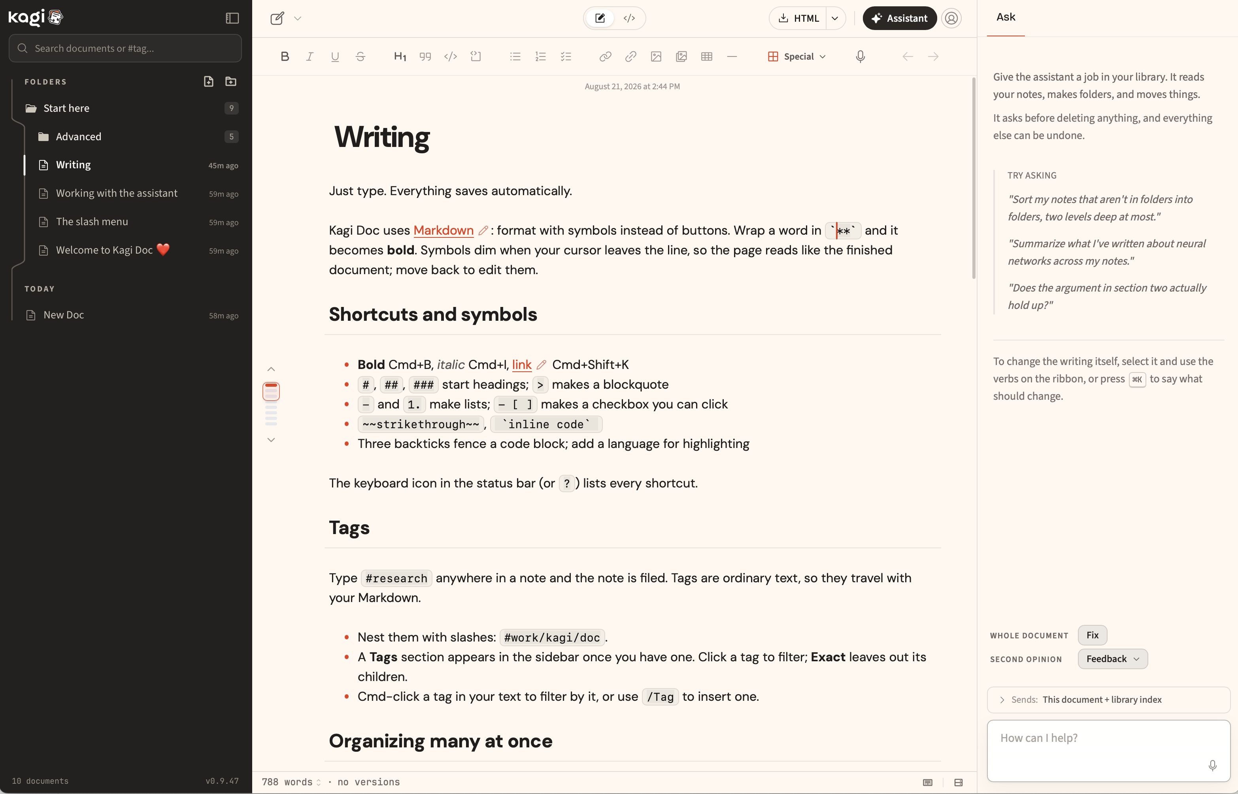Apply strikethrough formatting

pyautogui.click(x=360, y=57)
